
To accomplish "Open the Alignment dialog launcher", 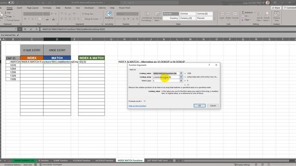I will (102, 24).
